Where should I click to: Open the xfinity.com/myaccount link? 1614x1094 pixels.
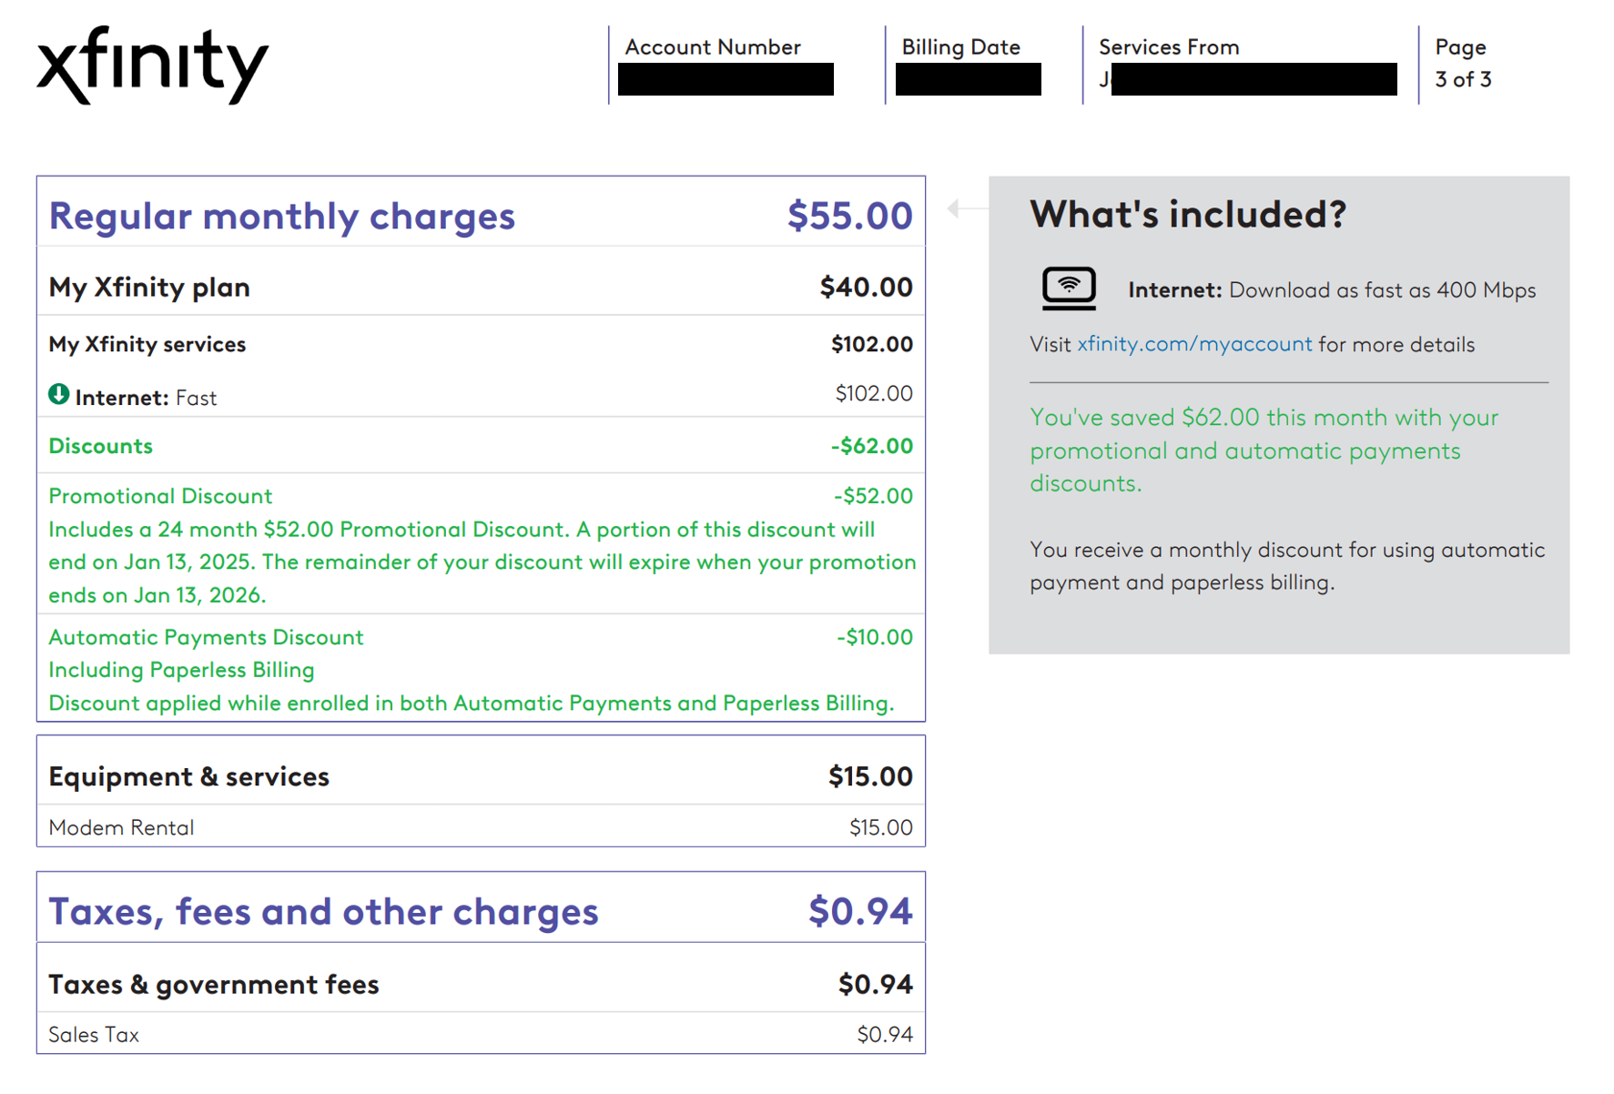[1193, 344]
